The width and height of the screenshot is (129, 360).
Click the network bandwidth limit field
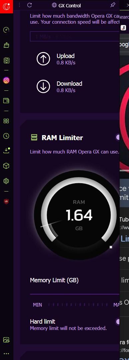[75, 36]
